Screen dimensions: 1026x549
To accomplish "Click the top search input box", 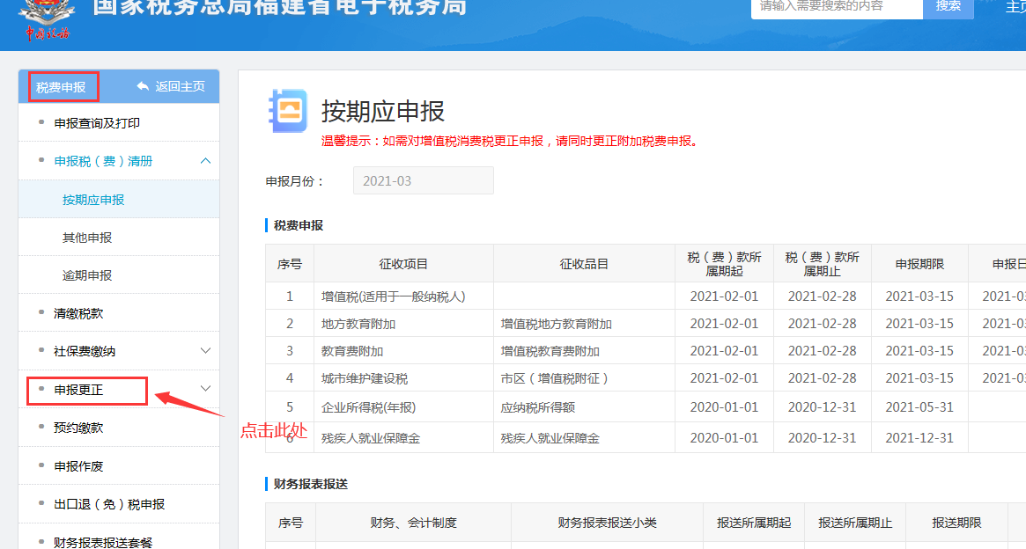I will (x=837, y=6).
